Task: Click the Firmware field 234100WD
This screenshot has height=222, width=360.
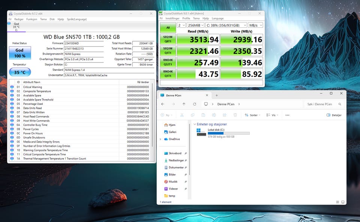Action: coord(84,43)
